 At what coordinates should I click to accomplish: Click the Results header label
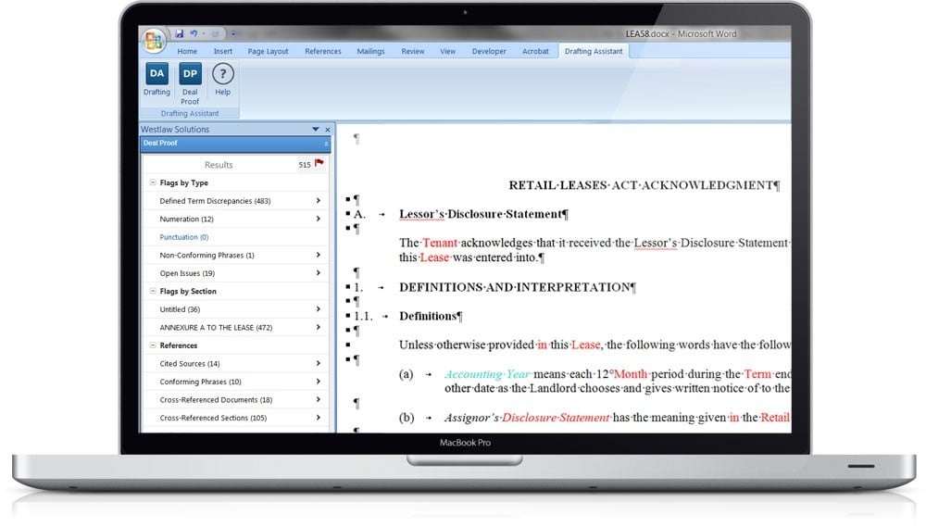point(219,165)
